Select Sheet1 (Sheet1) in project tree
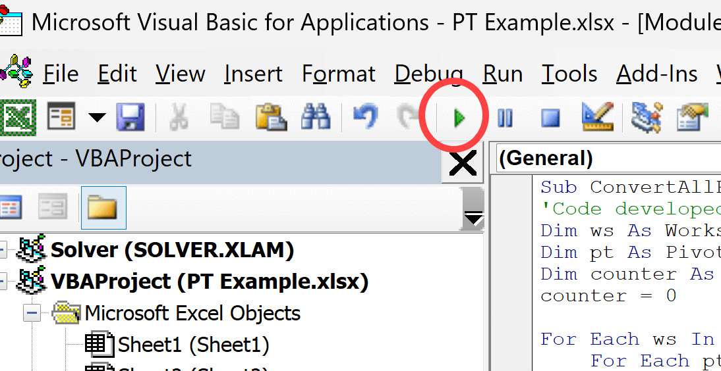The height and width of the screenshot is (371, 721). (192, 345)
